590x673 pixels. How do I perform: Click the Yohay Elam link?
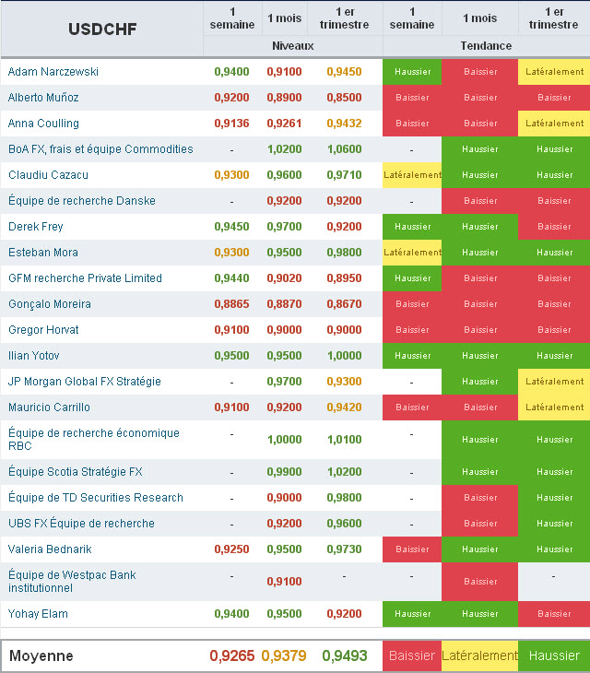pyautogui.click(x=38, y=614)
